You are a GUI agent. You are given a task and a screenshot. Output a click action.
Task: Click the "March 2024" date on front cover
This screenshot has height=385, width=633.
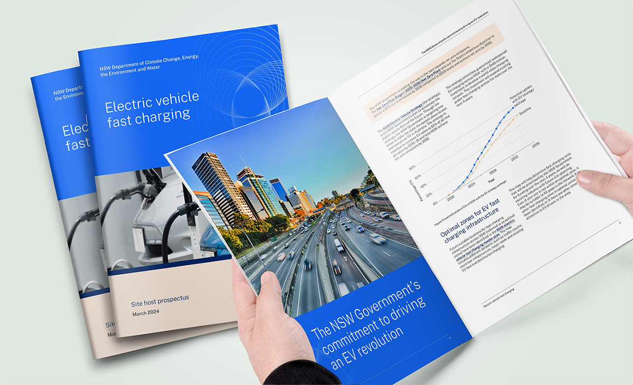click(x=146, y=313)
